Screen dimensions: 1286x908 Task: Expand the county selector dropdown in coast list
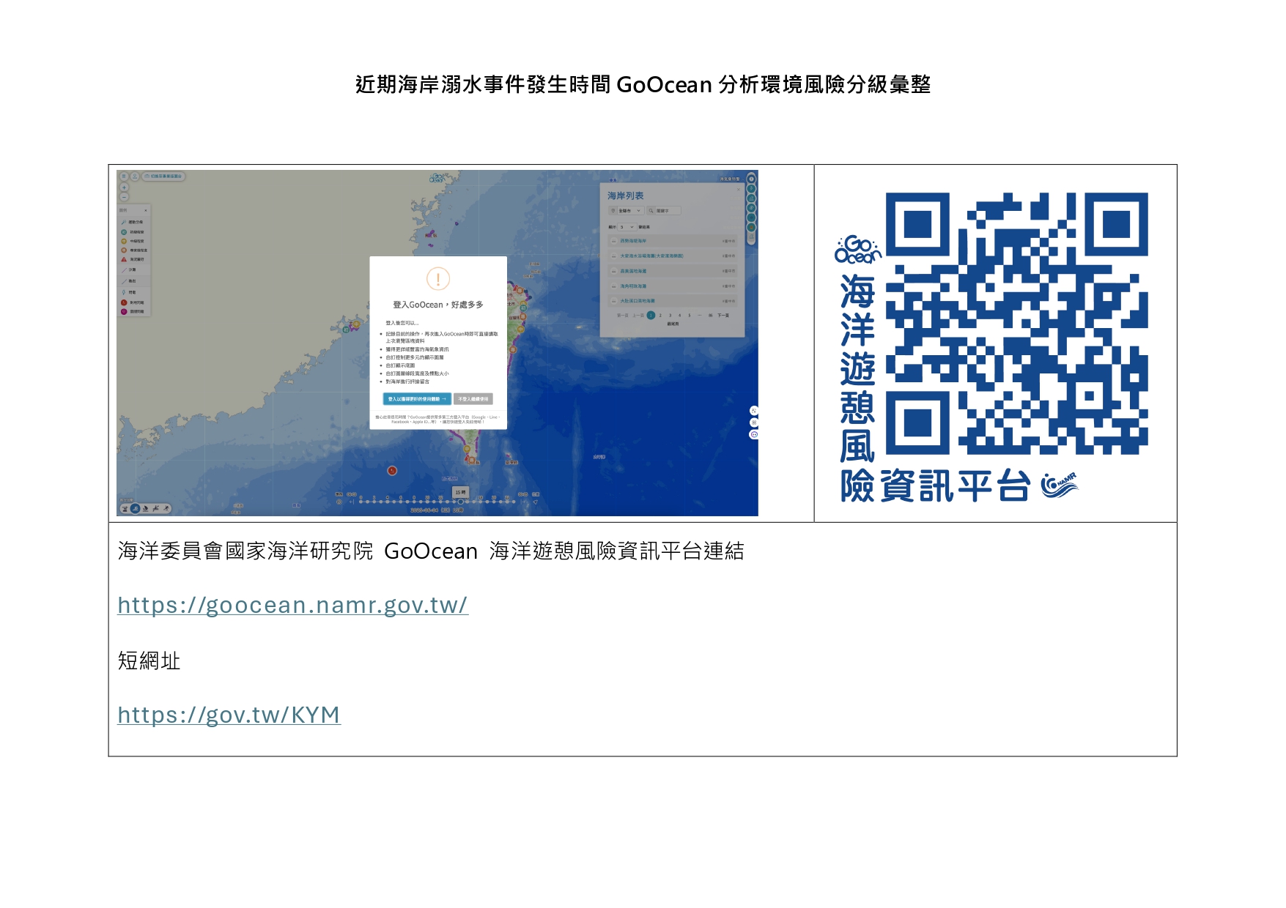coord(629,211)
